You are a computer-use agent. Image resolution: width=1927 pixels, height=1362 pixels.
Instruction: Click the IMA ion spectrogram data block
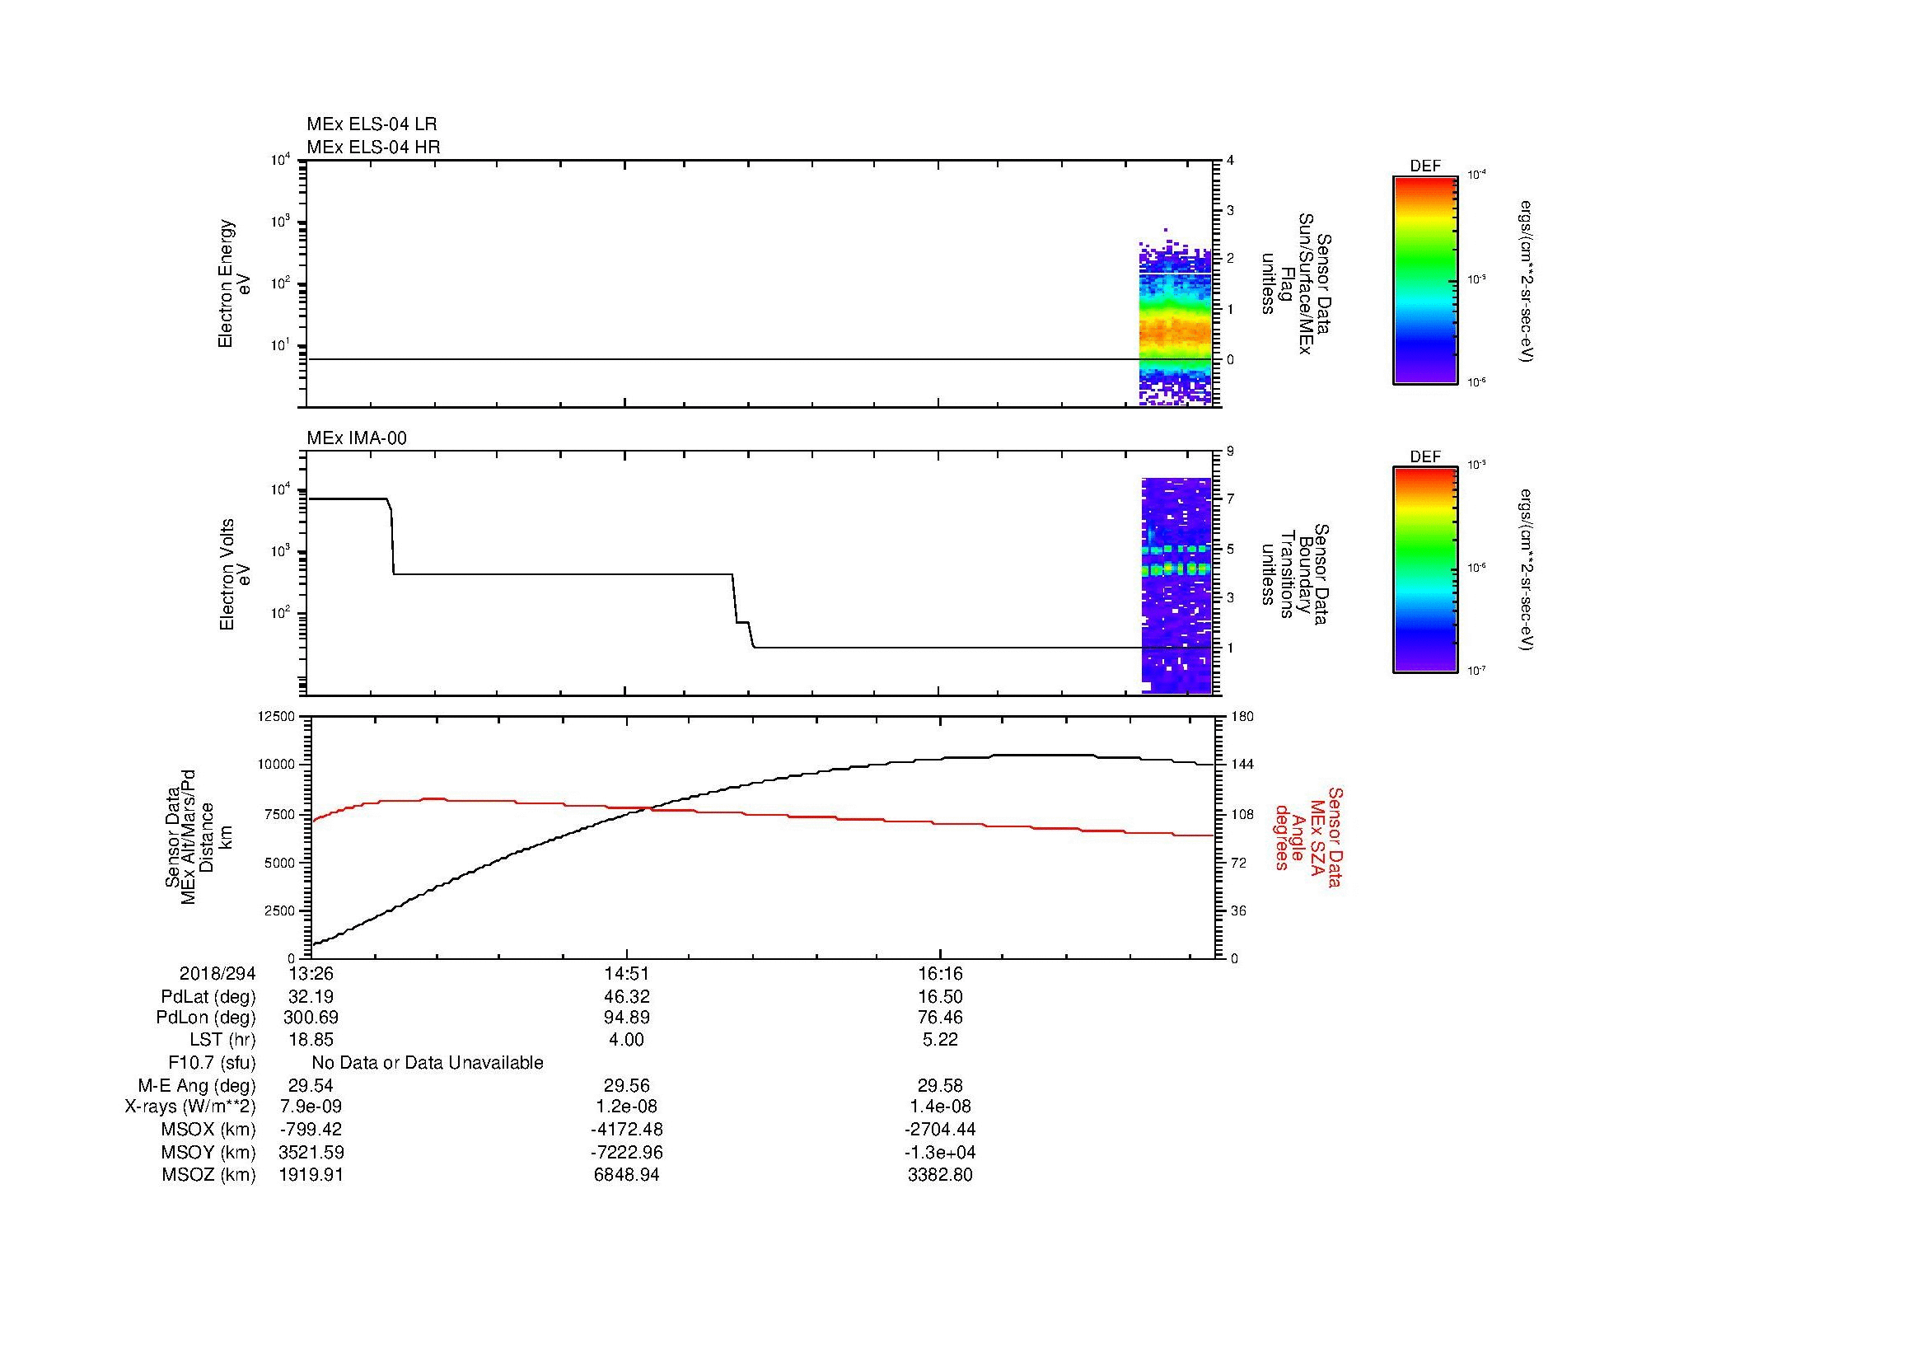1176,586
